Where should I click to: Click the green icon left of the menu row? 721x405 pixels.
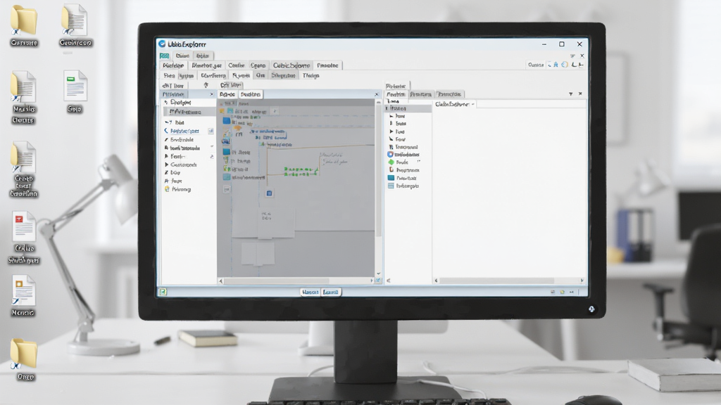164,56
